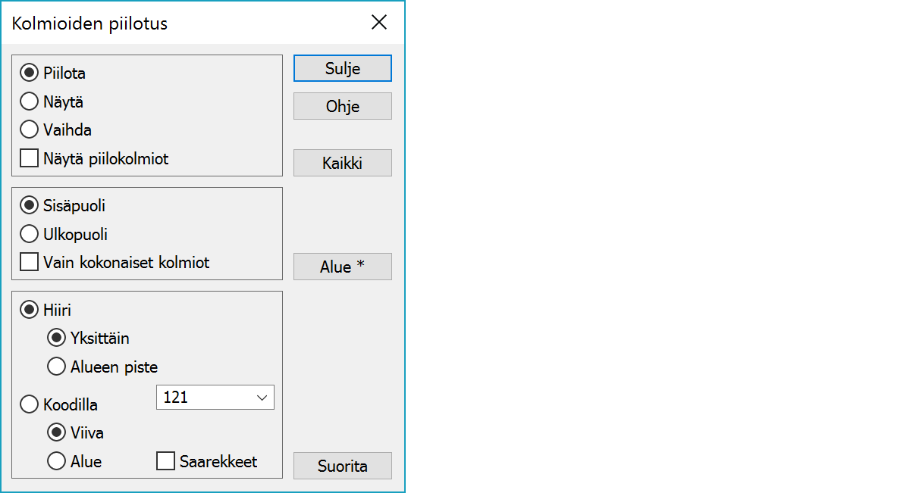This screenshot has height=493, width=910.
Task: Switch to Ulkopuoli option
Action: [30, 234]
